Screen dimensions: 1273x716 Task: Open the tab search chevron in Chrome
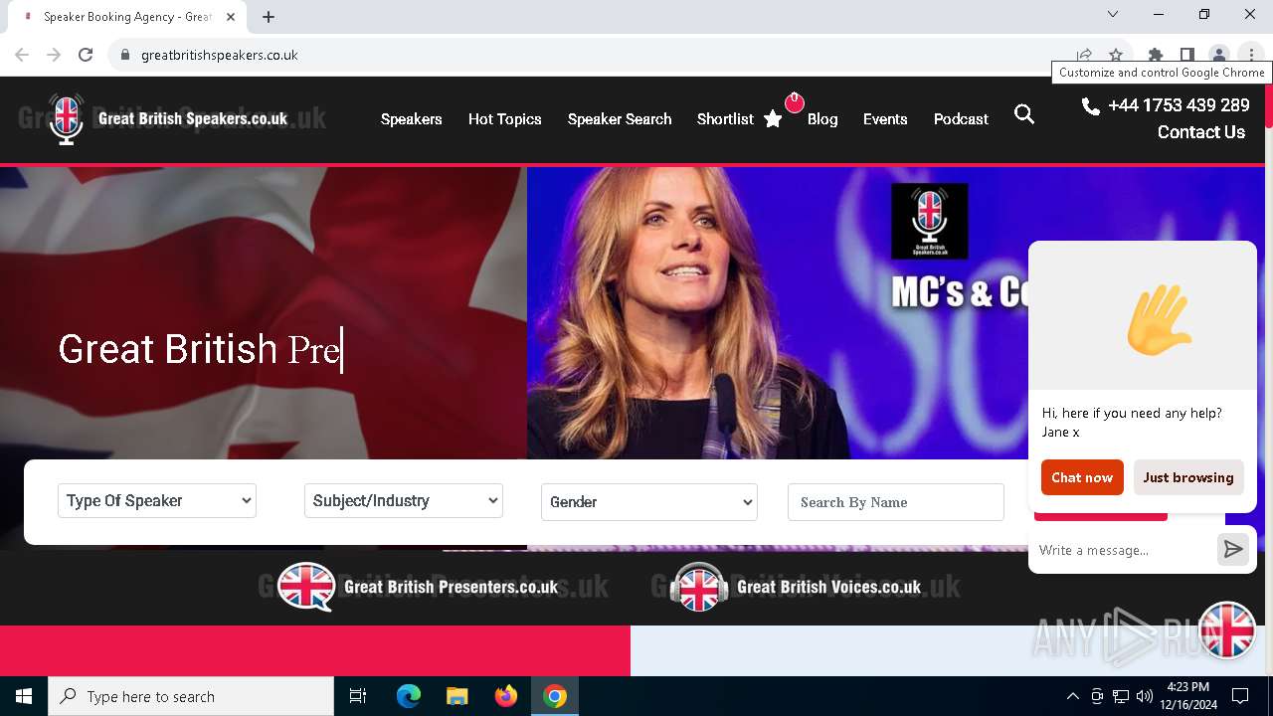pos(1113,14)
